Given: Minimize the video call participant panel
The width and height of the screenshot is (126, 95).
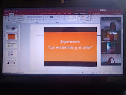Looking at the screenshot, I should tap(102, 19).
